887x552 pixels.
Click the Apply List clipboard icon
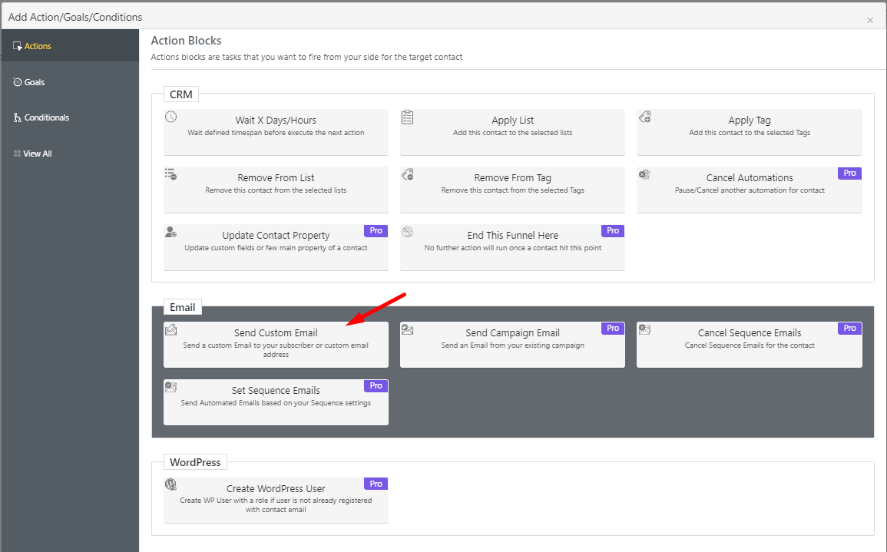407,115
